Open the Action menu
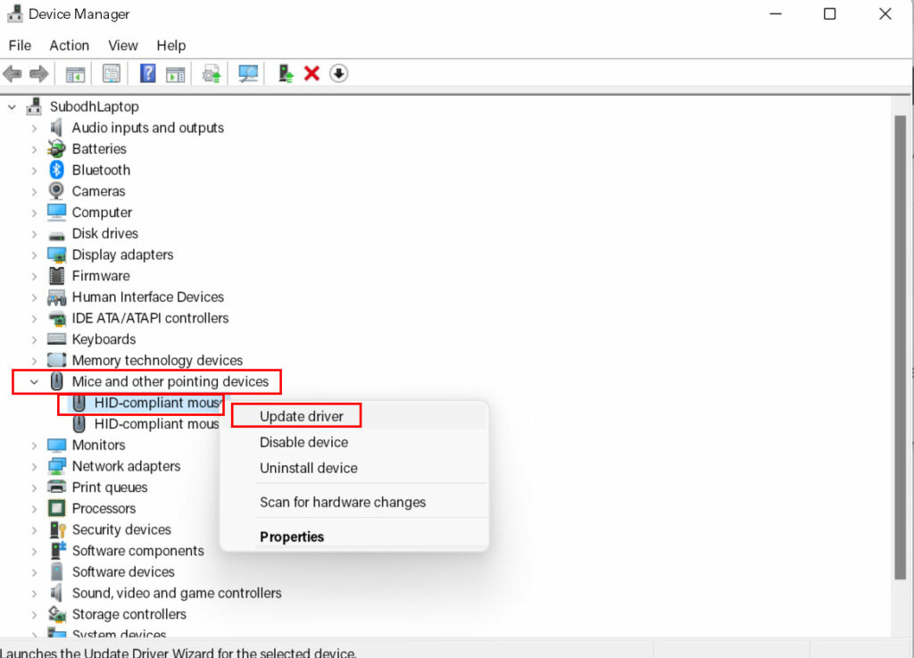 [70, 46]
